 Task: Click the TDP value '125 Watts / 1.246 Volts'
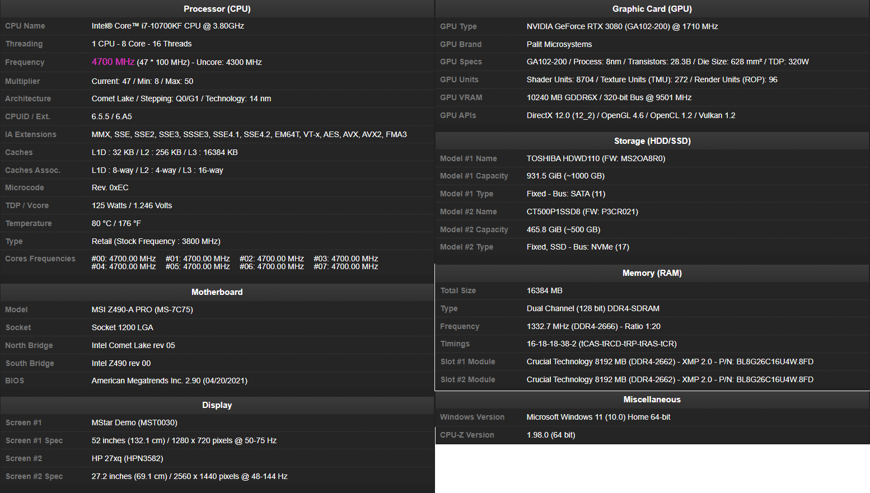click(132, 205)
